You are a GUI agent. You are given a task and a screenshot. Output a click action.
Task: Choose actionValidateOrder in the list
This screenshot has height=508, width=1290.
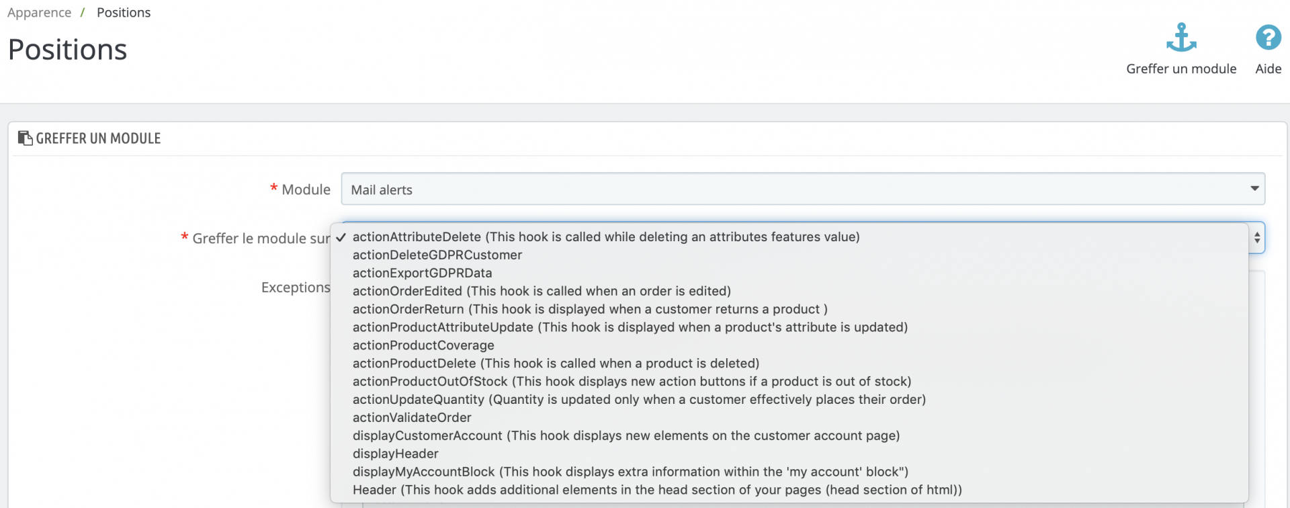point(412,418)
